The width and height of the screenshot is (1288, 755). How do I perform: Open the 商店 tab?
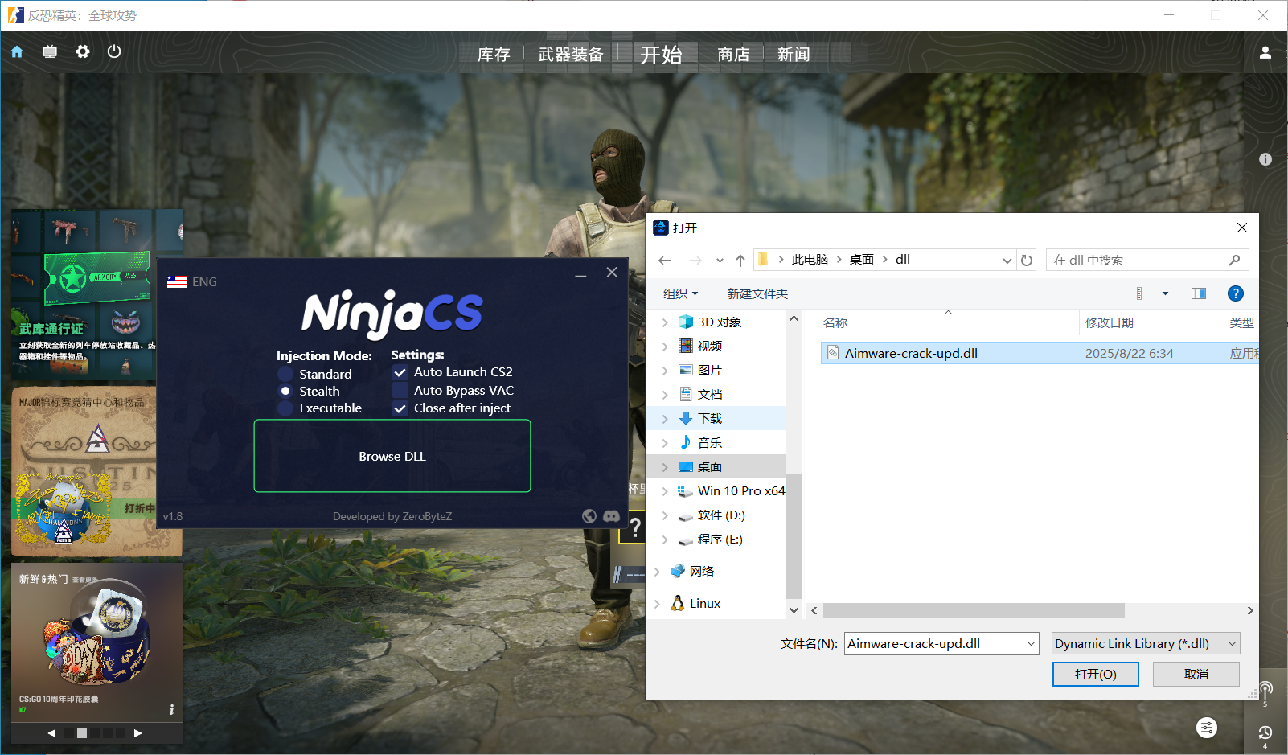tap(732, 55)
